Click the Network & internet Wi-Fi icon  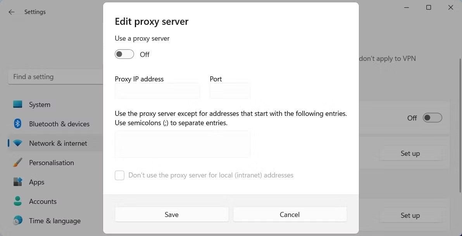(x=17, y=143)
